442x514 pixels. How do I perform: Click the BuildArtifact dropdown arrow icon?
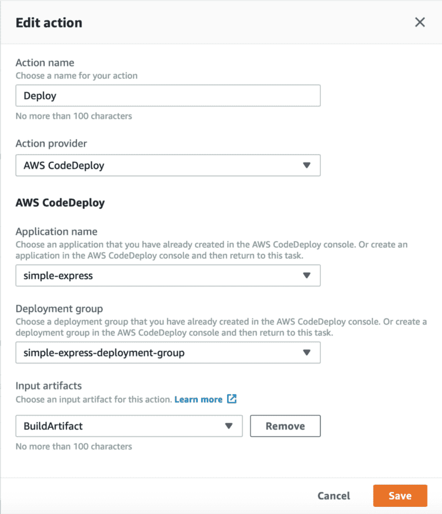[x=229, y=426]
